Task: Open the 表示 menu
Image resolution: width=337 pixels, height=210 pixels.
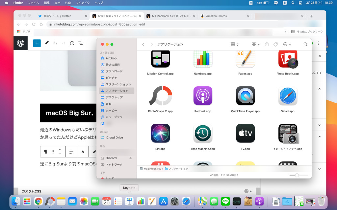Action: (57, 3)
